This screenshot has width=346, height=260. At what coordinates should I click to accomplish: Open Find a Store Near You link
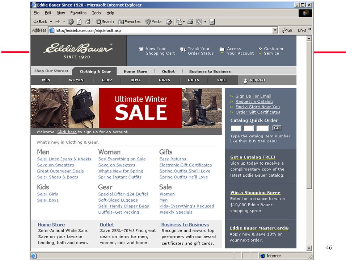point(258,107)
